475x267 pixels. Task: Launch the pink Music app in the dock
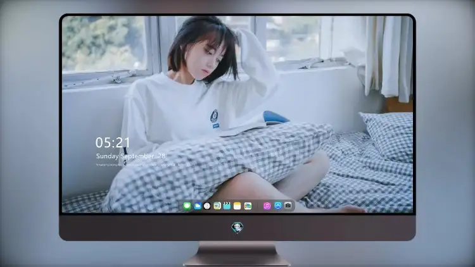coord(267,206)
